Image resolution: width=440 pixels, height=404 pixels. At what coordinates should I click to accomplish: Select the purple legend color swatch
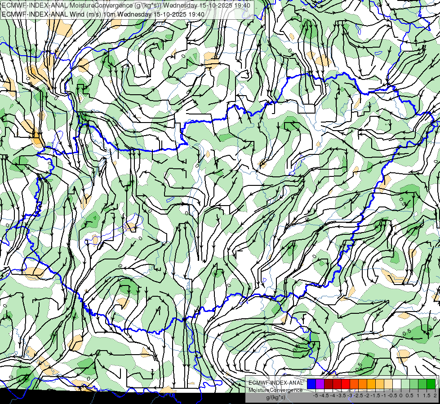point(320,384)
